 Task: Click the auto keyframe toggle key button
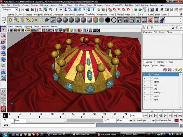coord(177,121)
